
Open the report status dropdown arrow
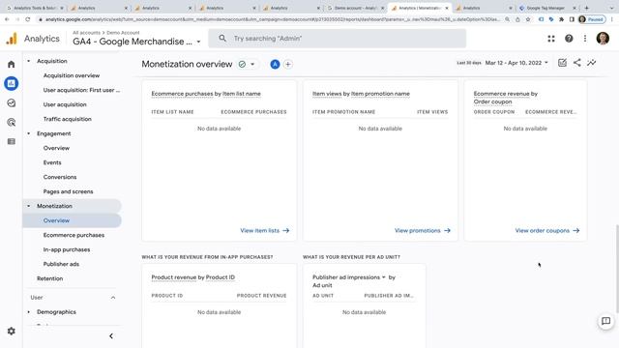tap(252, 64)
